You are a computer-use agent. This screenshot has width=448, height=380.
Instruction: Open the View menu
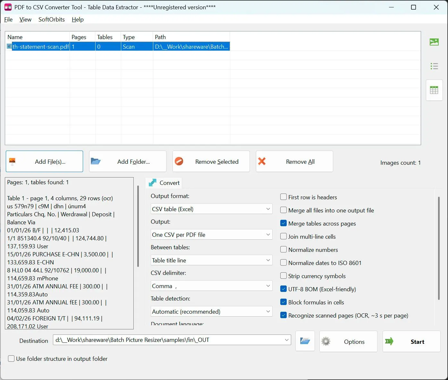25,19
